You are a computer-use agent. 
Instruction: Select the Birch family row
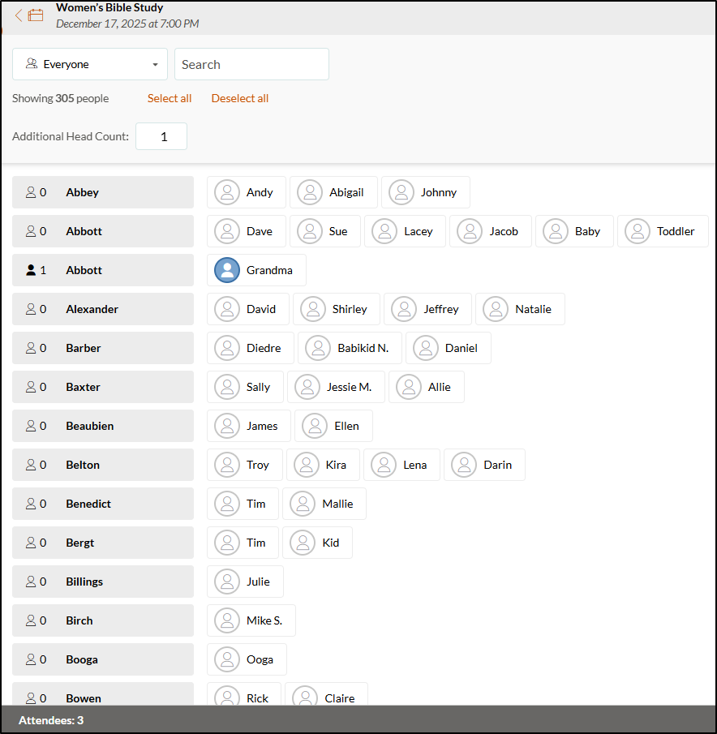pyautogui.click(x=103, y=620)
